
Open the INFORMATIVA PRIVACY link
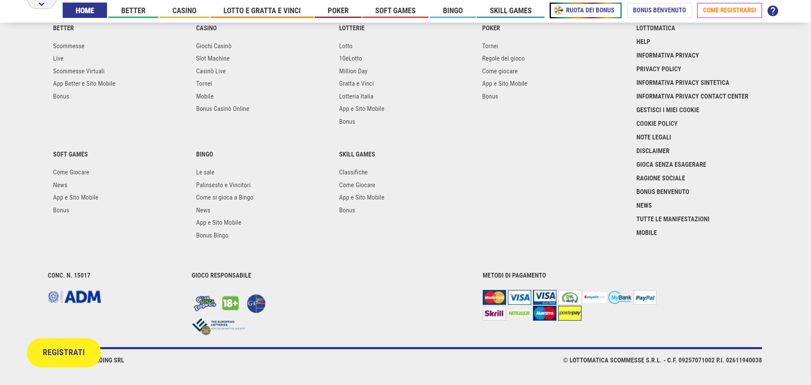[x=667, y=55]
